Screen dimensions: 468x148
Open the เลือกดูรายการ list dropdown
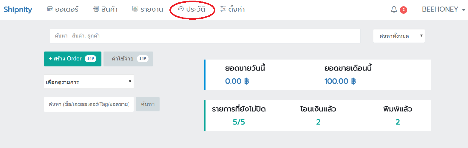[89, 82]
